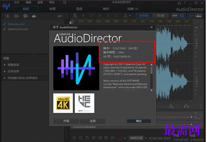Click the import media file icon
This screenshot has height=142, width=207.
click(7, 16)
